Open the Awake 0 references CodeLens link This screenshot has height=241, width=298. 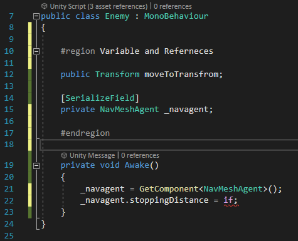(x=140, y=155)
